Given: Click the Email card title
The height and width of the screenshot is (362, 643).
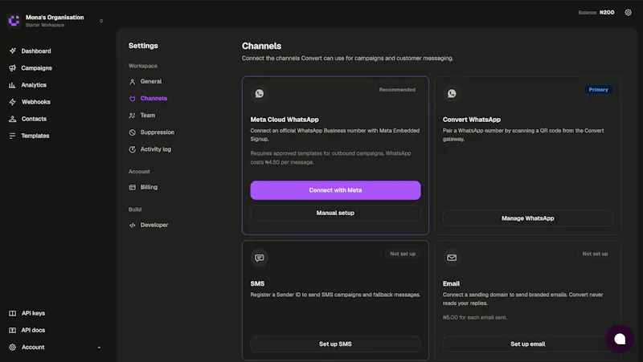Looking at the screenshot, I should (x=451, y=283).
